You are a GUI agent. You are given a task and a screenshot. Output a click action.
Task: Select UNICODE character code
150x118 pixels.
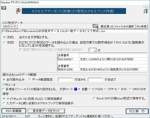click(130, 89)
